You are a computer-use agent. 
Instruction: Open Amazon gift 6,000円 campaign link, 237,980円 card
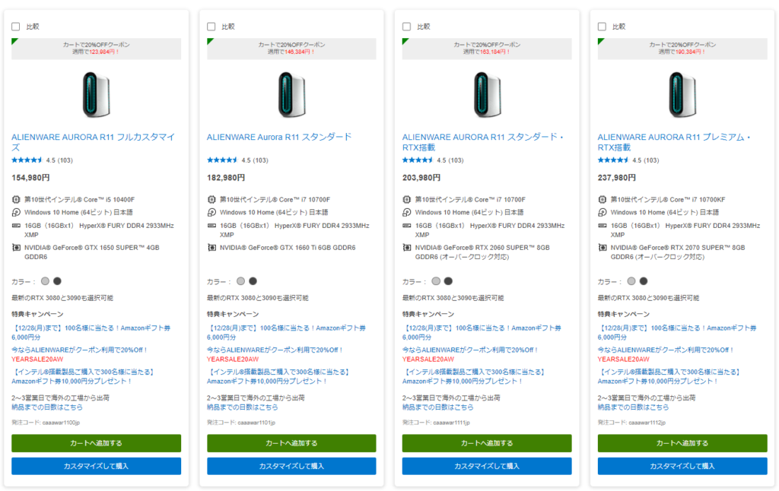676,333
